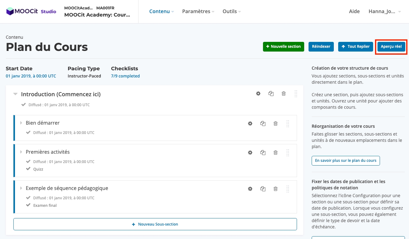This screenshot has width=409, height=239.
Task: Open the Outils dropdown menu
Action: coord(231,12)
